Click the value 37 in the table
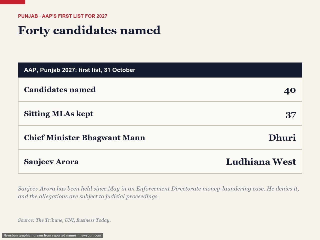Viewport: 320px width, 240px height. (x=291, y=115)
